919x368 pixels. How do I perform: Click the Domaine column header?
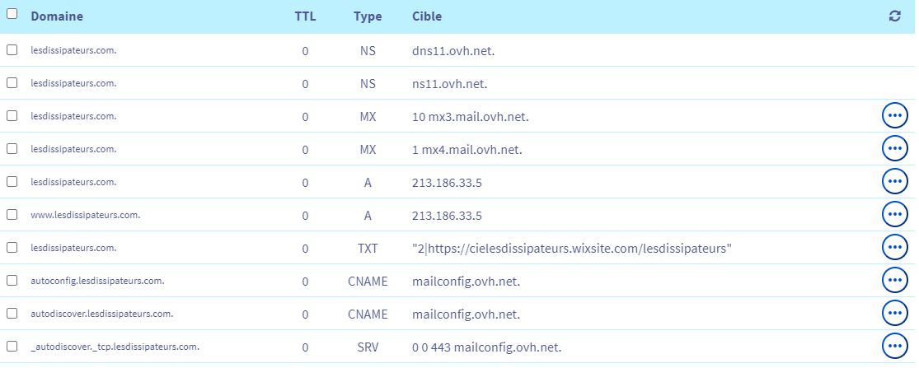click(57, 16)
